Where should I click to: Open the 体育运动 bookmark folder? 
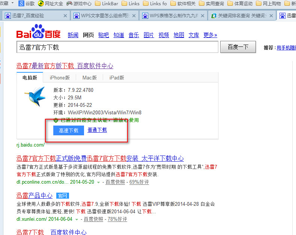pos(240,3)
